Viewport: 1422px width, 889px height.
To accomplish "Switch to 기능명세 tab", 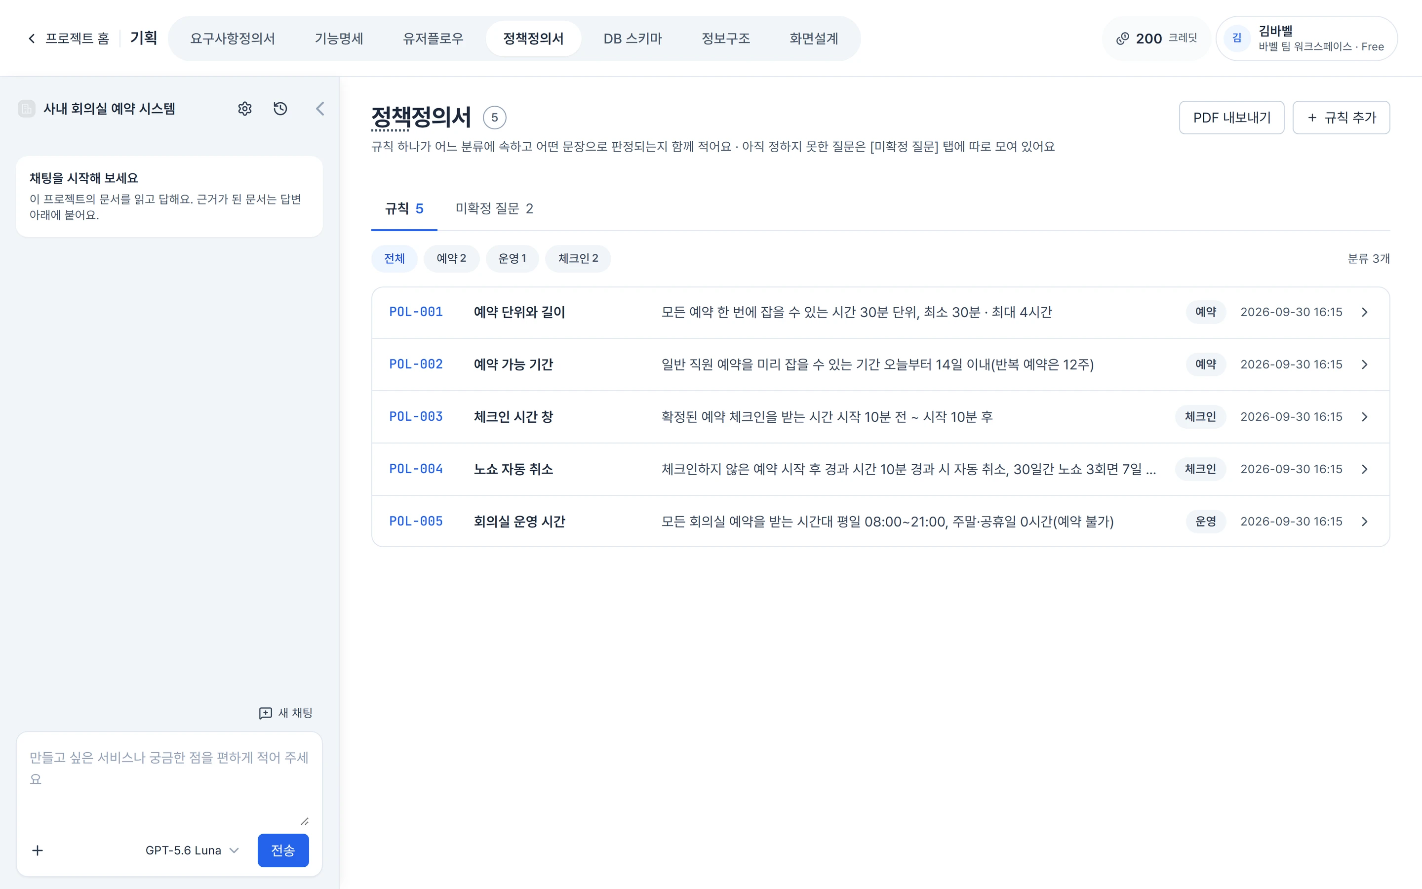I will point(339,39).
